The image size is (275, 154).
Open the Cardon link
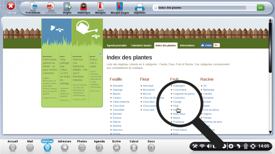tap(117, 98)
